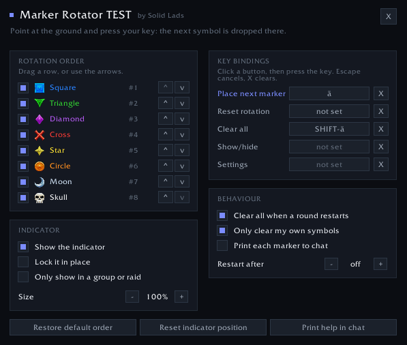Viewport: 407px width, 345px height.
Task: Select the Skull marker icon
Action: point(40,198)
